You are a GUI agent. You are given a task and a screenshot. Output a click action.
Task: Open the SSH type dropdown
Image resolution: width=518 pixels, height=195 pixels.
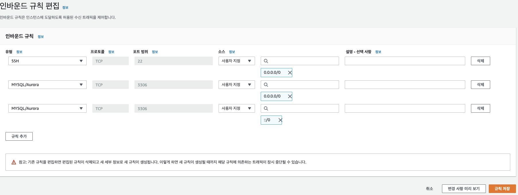pyautogui.click(x=47, y=61)
